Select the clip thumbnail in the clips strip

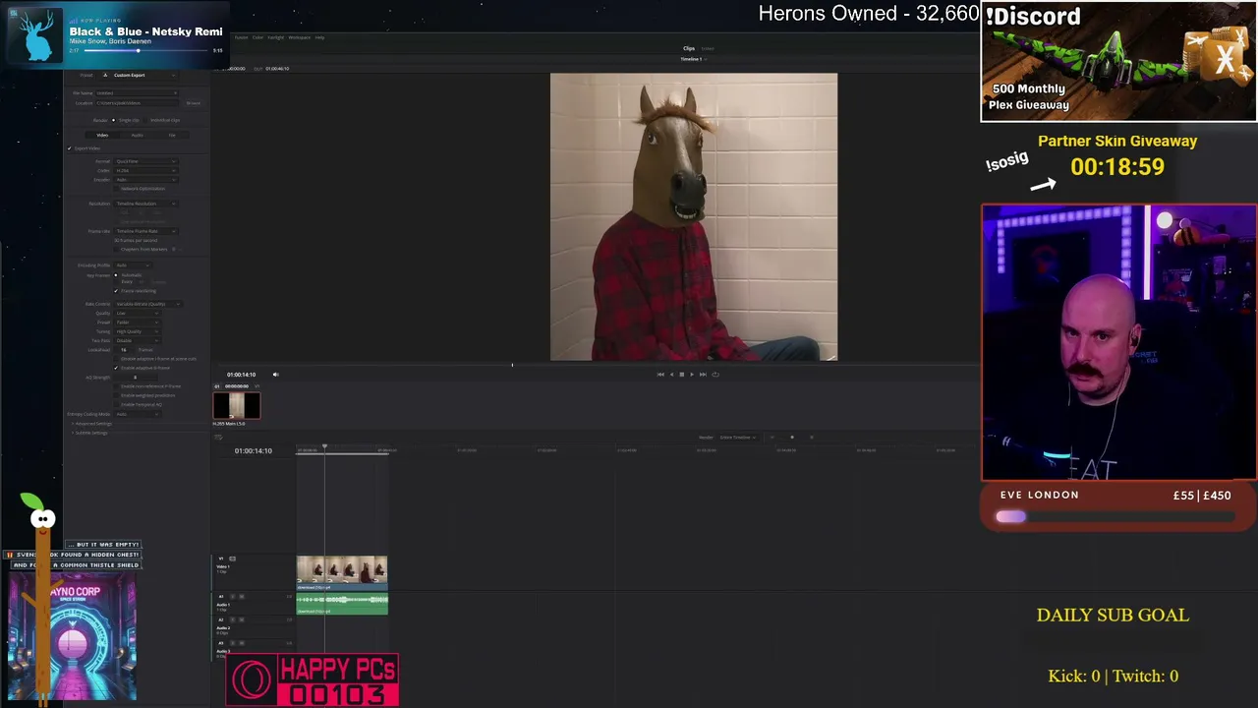coord(237,405)
